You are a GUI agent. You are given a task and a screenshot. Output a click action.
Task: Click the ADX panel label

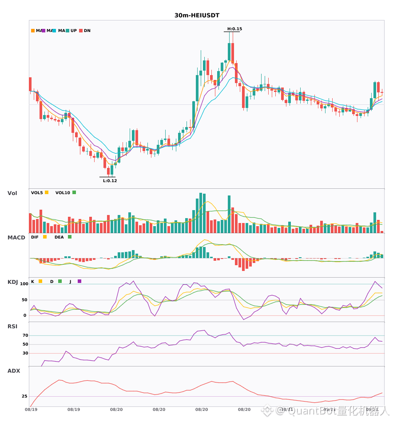14,370
